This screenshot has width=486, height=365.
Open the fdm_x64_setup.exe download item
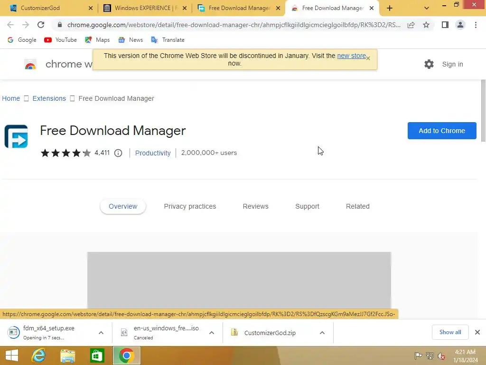pyautogui.click(x=49, y=332)
